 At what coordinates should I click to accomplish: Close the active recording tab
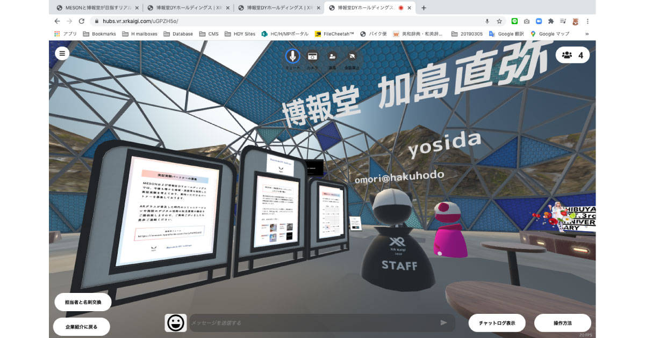410,8
